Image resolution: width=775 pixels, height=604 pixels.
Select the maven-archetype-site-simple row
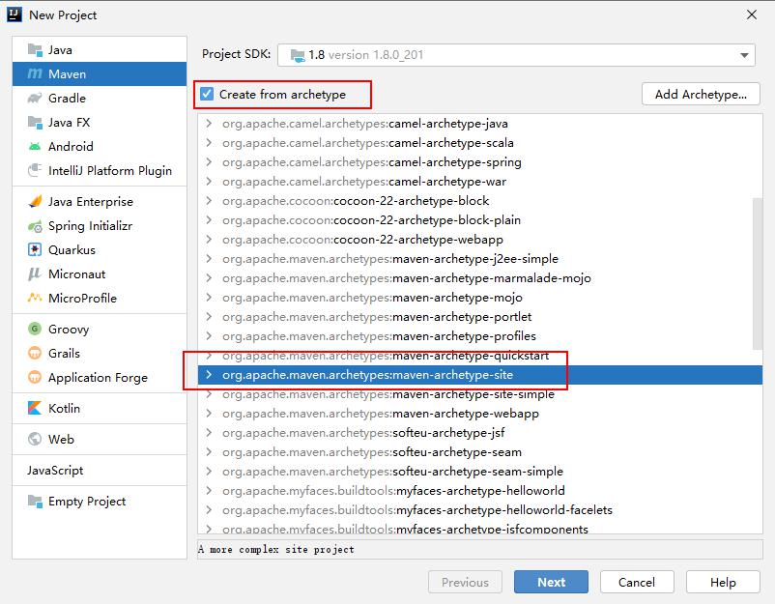[x=480, y=394]
